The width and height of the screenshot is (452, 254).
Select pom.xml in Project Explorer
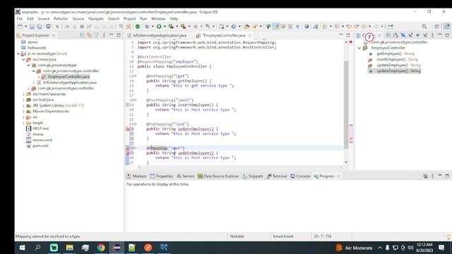click(x=40, y=146)
